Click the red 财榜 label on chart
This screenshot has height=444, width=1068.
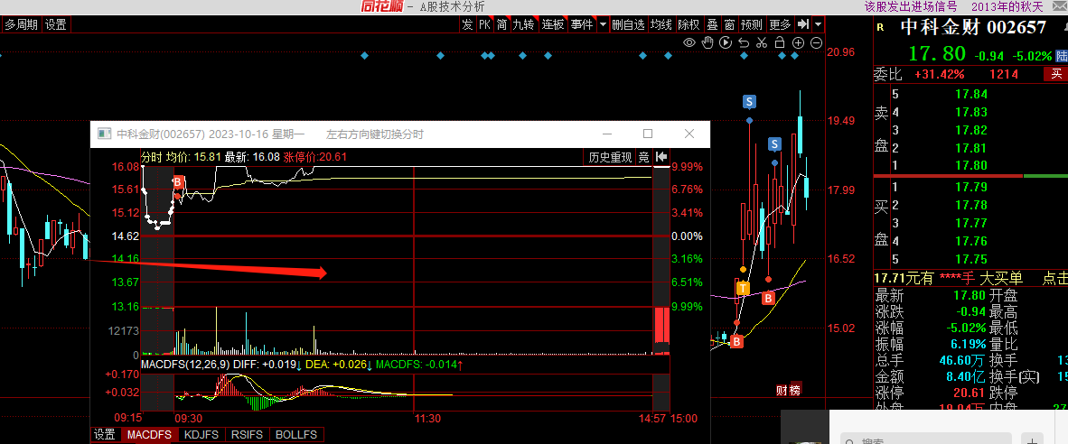[789, 390]
